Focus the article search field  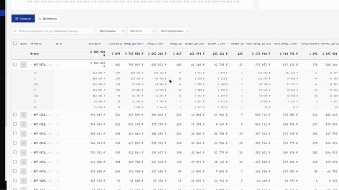(53, 31)
